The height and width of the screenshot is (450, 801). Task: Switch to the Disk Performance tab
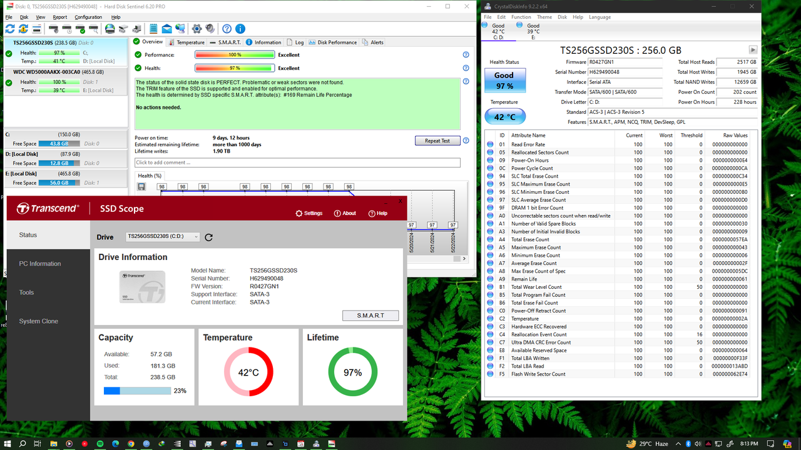point(332,42)
